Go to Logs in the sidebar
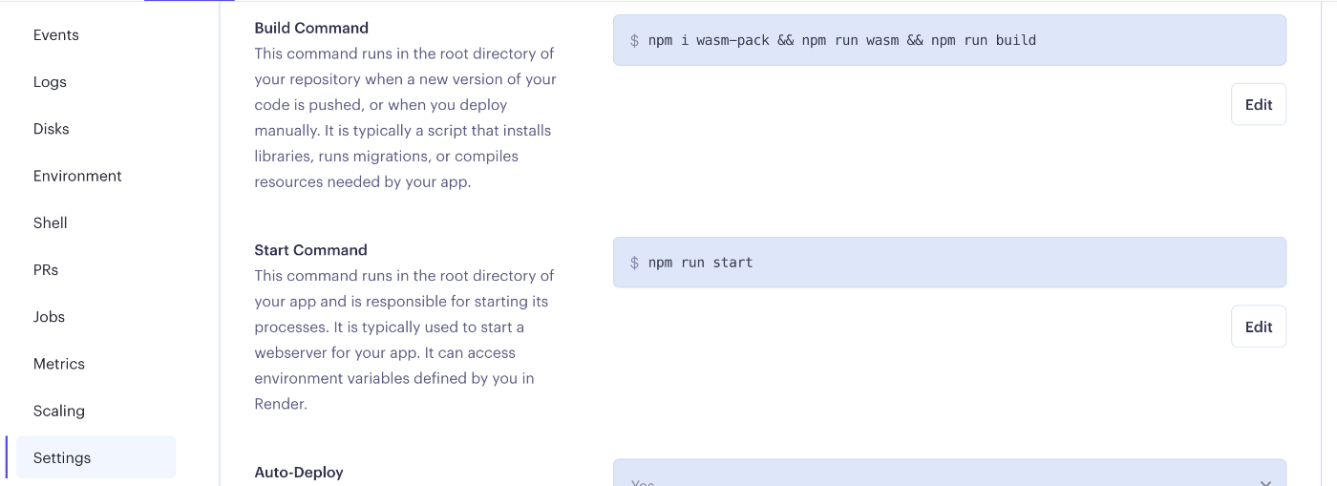 click(50, 82)
